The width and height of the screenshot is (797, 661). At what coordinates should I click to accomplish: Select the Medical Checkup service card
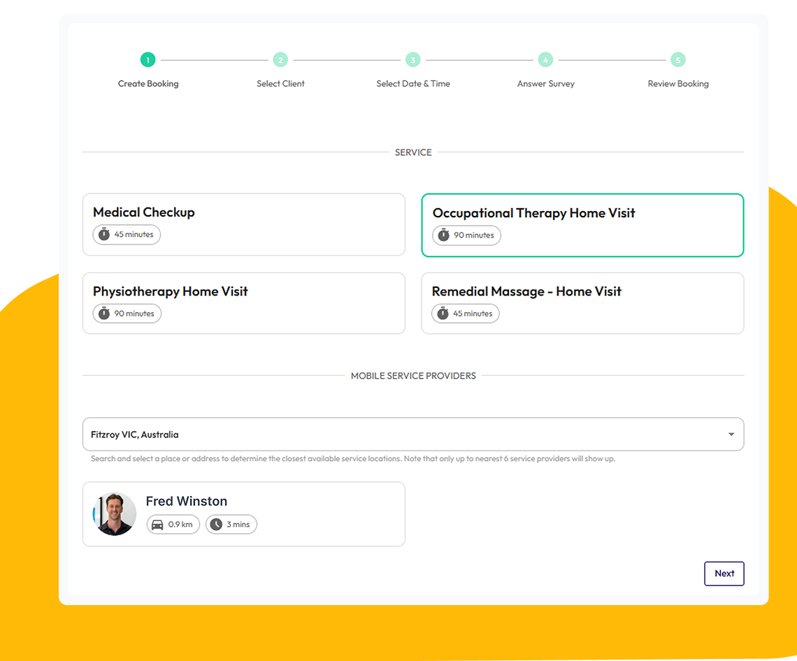click(244, 224)
